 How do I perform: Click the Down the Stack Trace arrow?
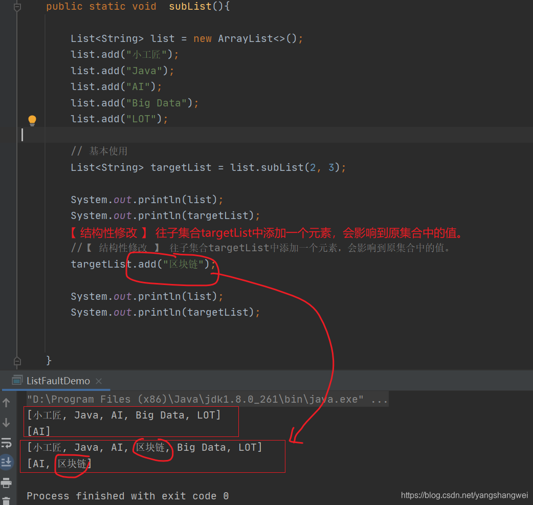click(x=6, y=423)
